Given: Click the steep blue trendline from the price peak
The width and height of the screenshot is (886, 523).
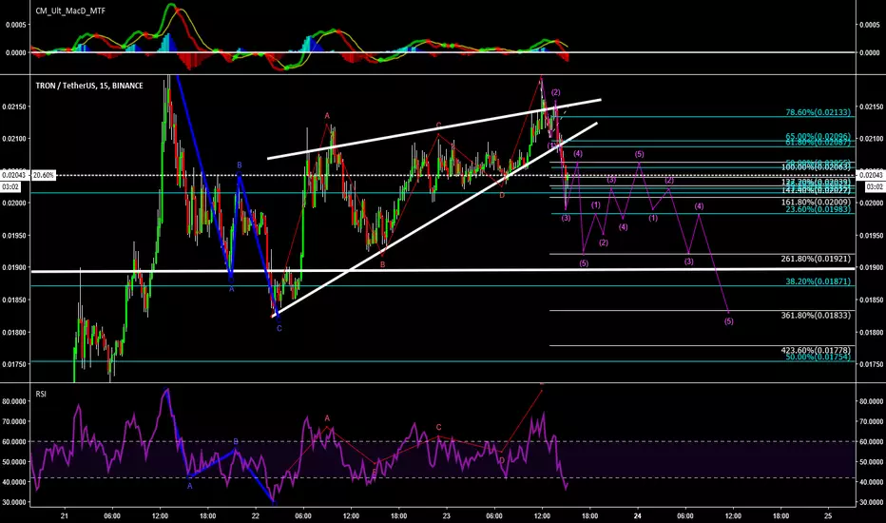Looking at the screenshot, I should click(x=203, y=177).
